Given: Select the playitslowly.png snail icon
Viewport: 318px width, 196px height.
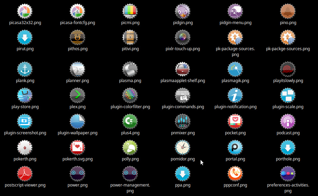Looking at the screenshot, I should pyautogui.click(x=288, y=69).
